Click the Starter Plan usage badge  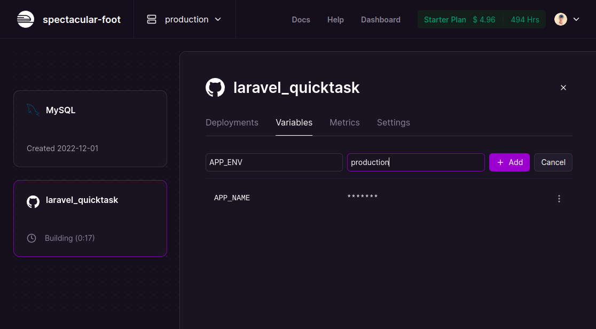click(445, 19)
